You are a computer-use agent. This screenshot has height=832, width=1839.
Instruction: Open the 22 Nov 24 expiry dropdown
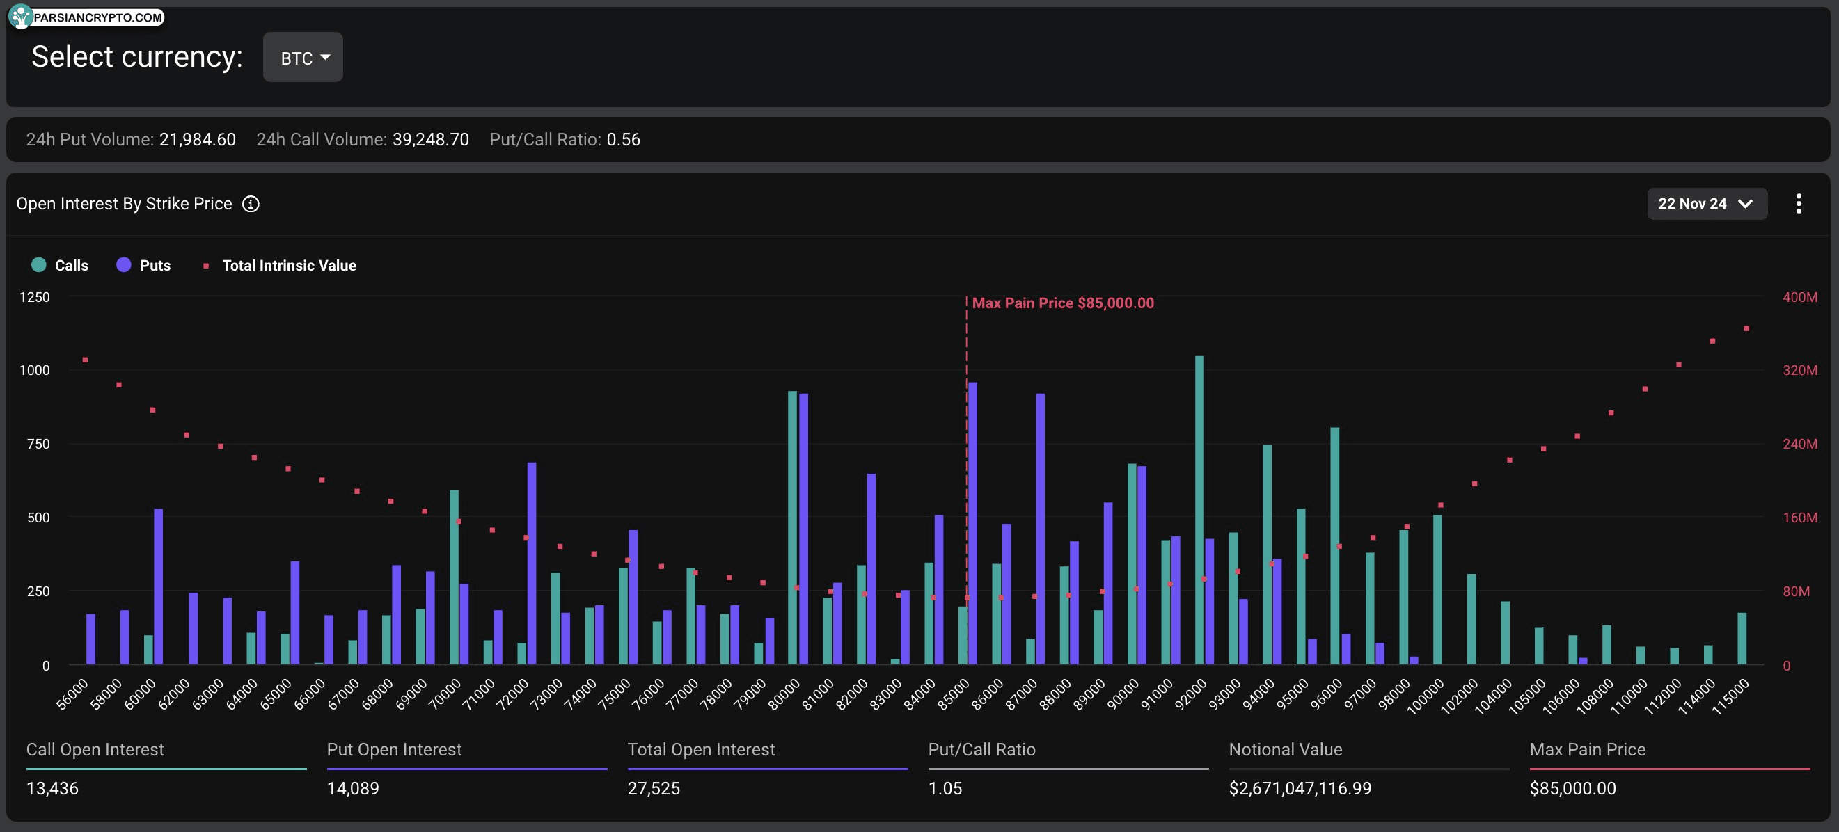click(x=1707, y=203)
